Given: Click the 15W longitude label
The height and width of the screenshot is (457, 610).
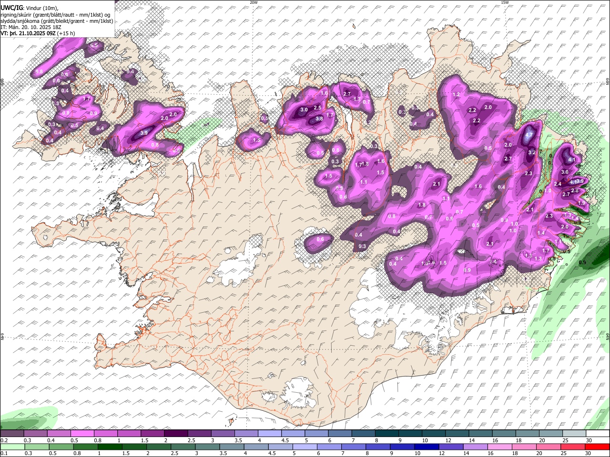Looking at the screenshot, I should pyautogui.click(x=504, y=2).
